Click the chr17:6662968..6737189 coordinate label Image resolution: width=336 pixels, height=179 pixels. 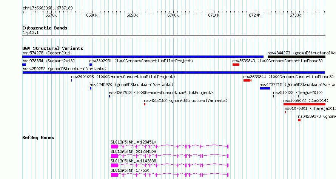pos(48,8)
